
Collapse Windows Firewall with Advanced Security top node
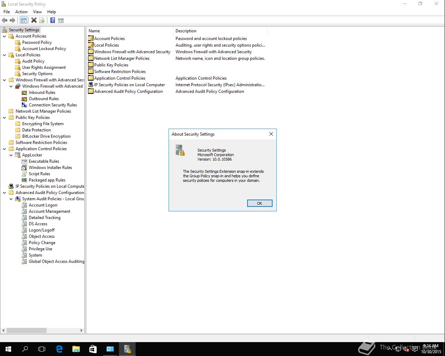5,80
